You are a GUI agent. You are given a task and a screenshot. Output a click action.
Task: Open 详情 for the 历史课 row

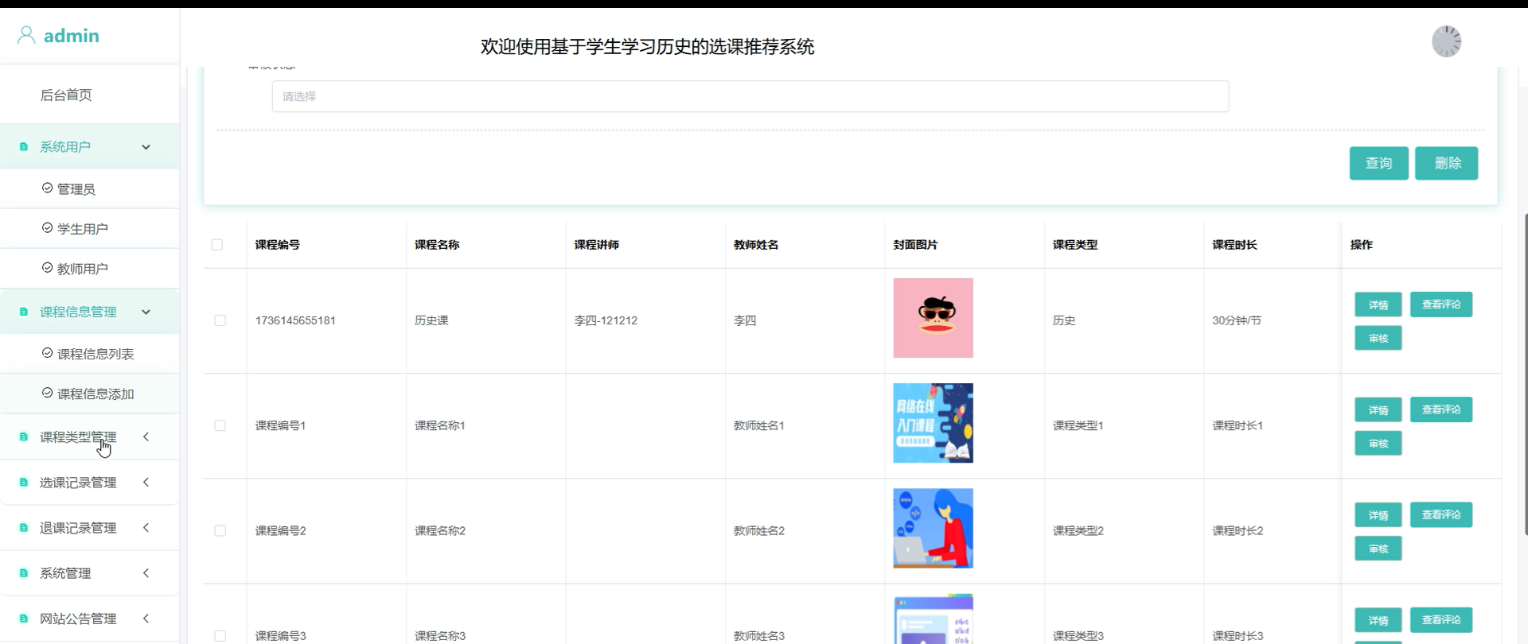pos(1378,305)
